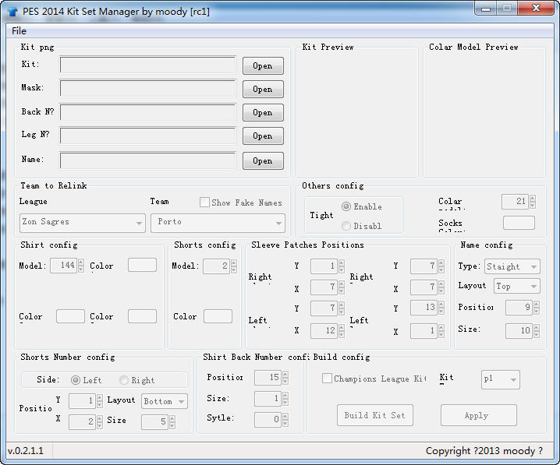The height and width of the screenshot is (465, 560).
Task: Click the Kit png path field
Action: (x=148, y=65)
